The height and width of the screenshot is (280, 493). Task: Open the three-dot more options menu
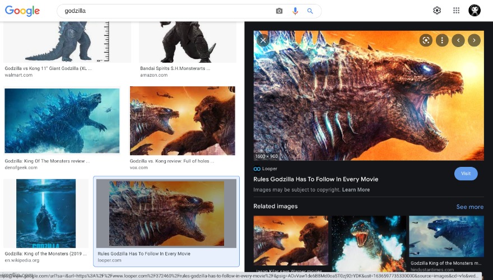click(442, 40)
